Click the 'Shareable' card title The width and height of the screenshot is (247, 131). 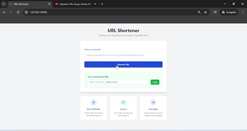click(x=153, y=109)
